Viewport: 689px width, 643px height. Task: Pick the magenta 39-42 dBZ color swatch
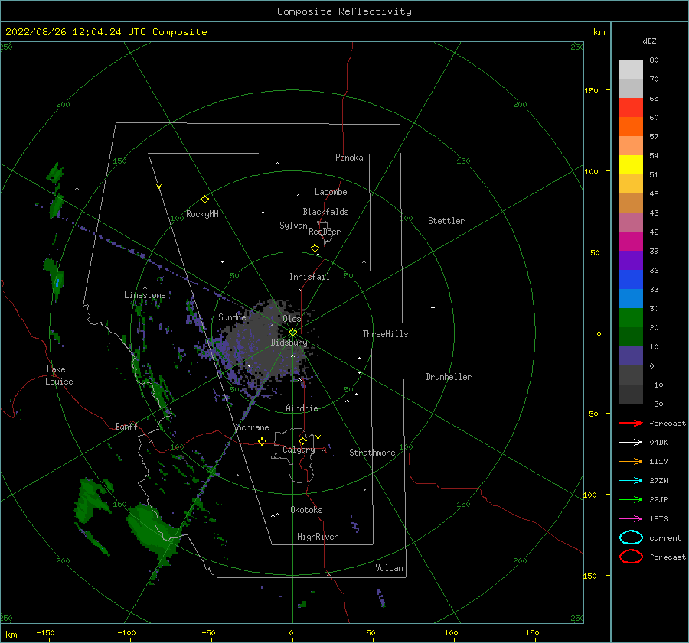pyautogui.click(x=631, y=242)
